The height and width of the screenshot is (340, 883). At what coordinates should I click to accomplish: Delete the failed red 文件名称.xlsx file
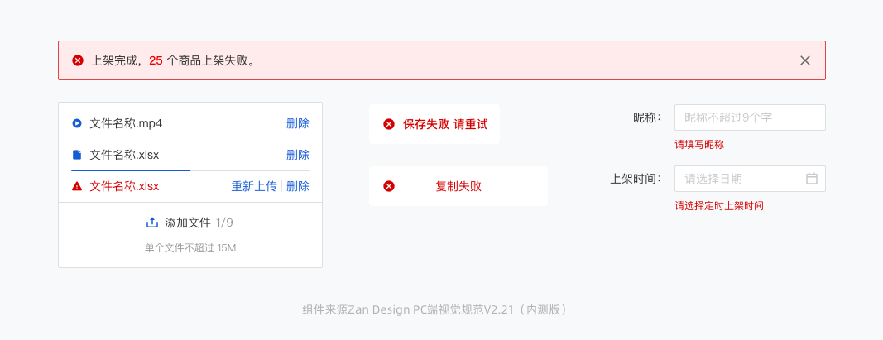coord(298,186)
